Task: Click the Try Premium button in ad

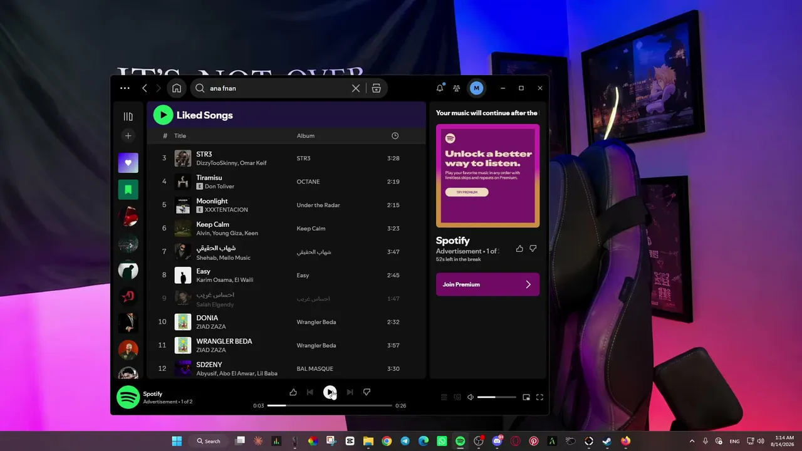Action: pyautogui.click(x=467, y=192)
